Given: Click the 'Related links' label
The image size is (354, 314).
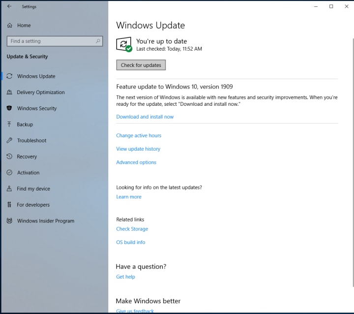Looking at the screenshot, I should 130,220.
